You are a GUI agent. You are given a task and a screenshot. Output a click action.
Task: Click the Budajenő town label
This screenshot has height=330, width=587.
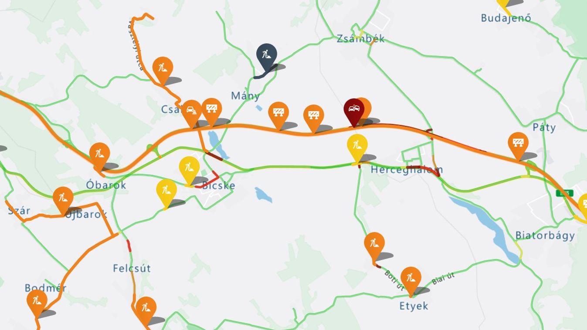click(506, 18)
